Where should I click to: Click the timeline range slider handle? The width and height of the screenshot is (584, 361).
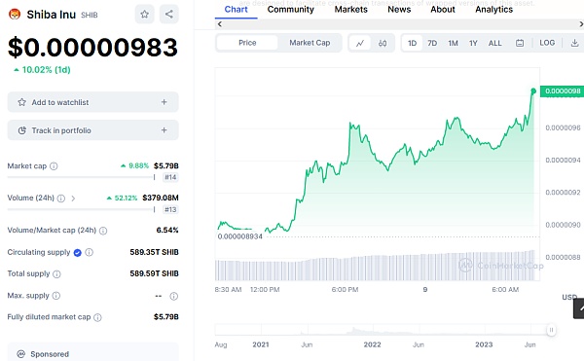click(x=551, y=330)
